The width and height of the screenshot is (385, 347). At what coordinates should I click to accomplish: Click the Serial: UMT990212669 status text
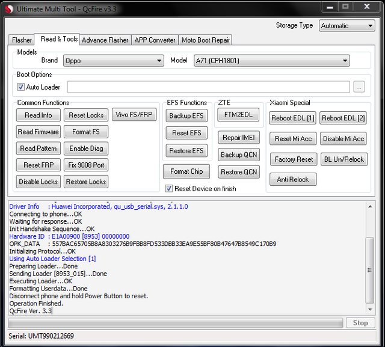(x=41, y=336)
